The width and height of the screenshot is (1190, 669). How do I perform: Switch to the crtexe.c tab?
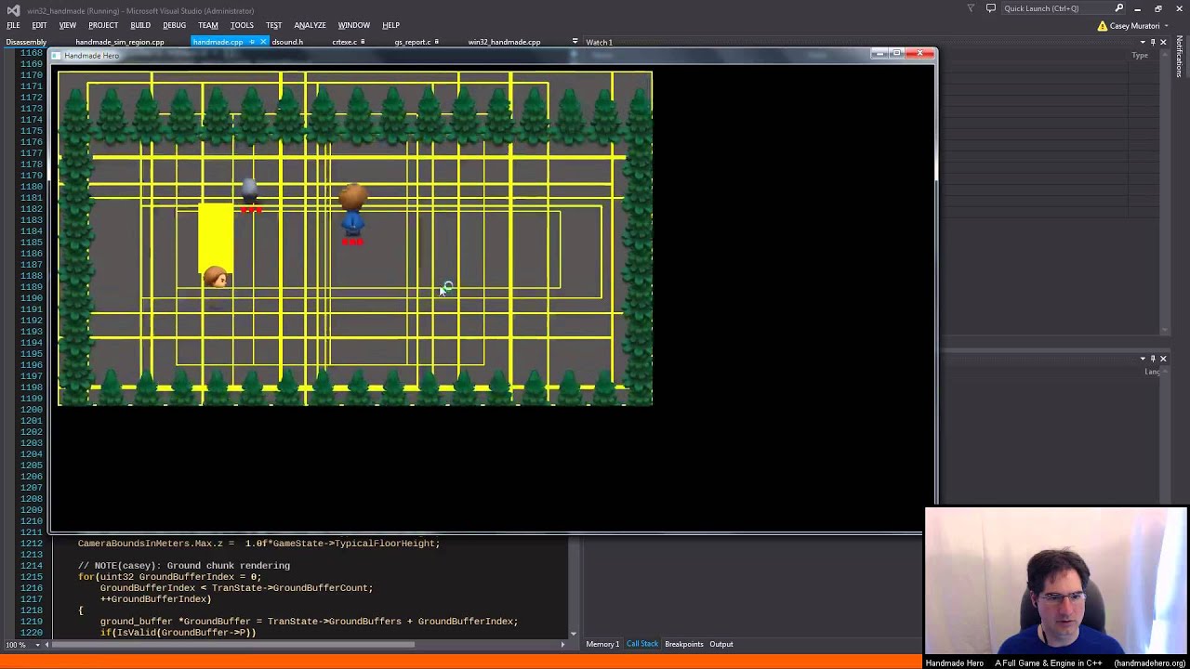pos(345,42)
